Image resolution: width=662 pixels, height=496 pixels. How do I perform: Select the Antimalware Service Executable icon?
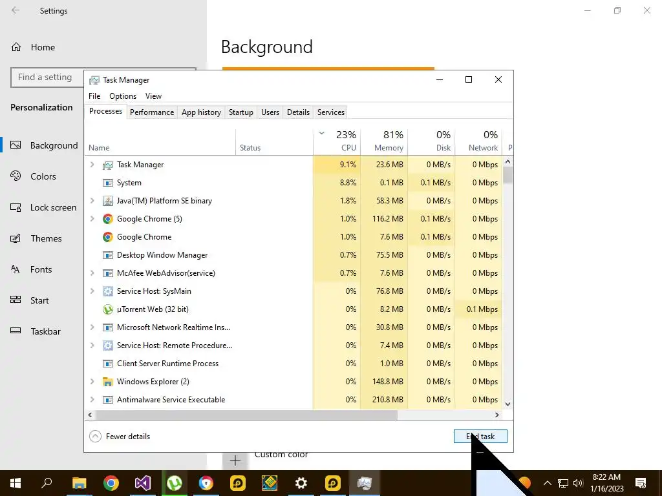[108, 400]
